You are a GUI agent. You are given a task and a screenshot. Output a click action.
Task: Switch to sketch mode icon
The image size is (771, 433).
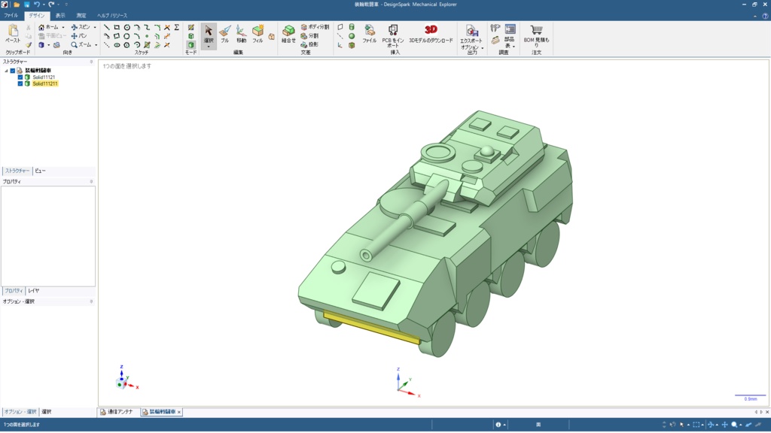pos(190,28)
